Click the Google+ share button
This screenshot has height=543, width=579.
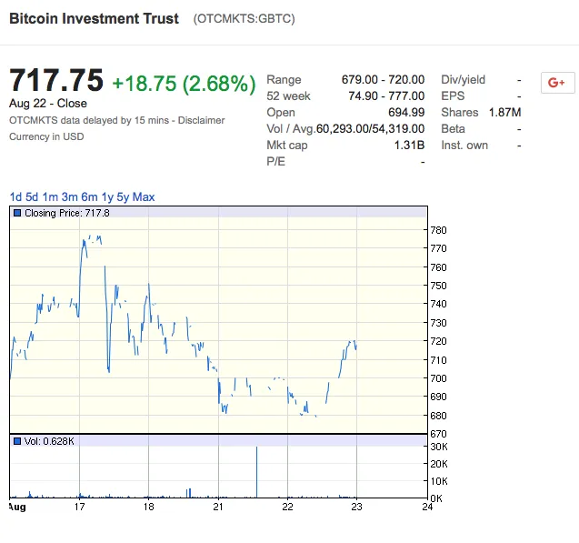[557, 83]
